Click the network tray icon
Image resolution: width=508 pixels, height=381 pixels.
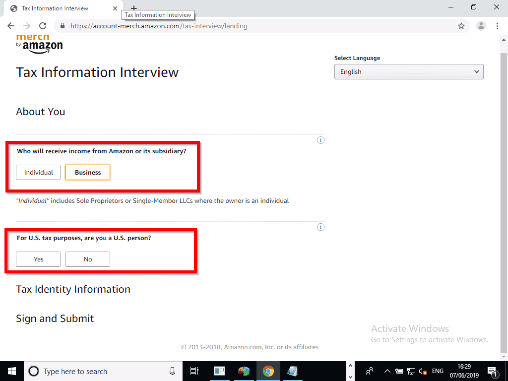411,371
